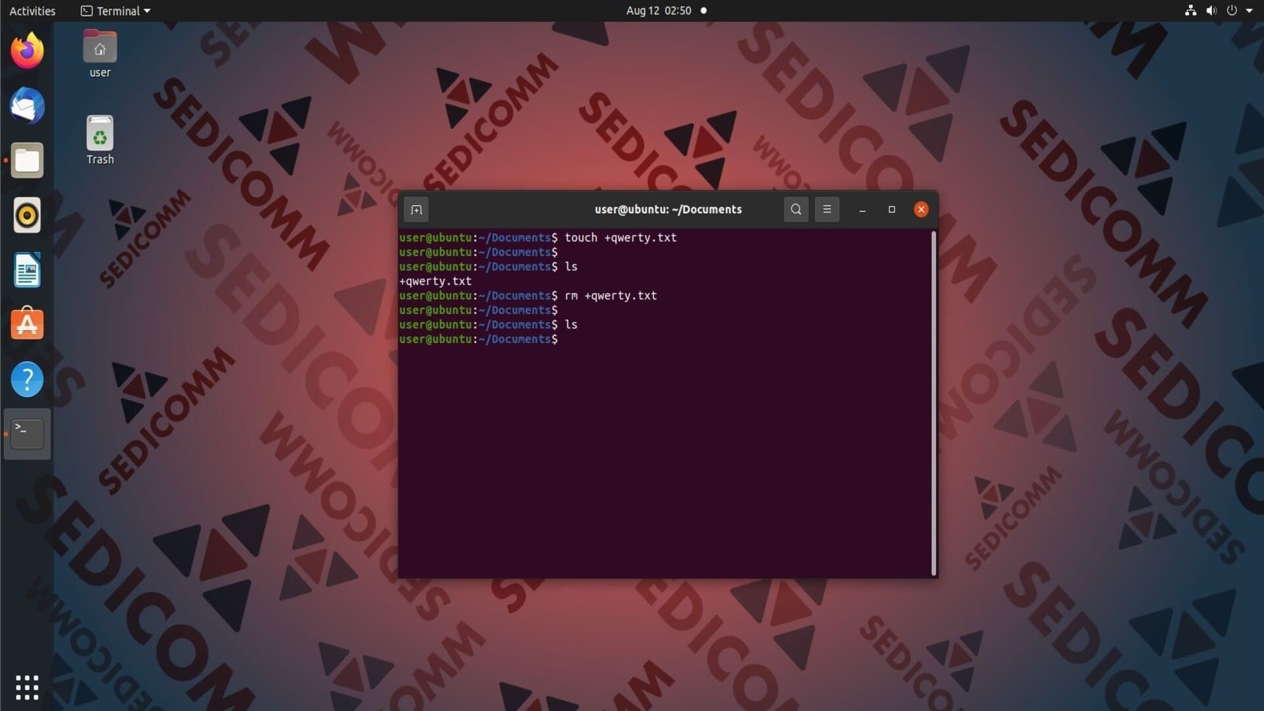The height and width of the screenshot is (711, 1264).
Task: Click the volume icon in top bar
Action: 1211,11
